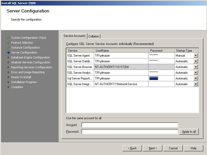Click the green check beside System Configuration Check

coord(8,38)
